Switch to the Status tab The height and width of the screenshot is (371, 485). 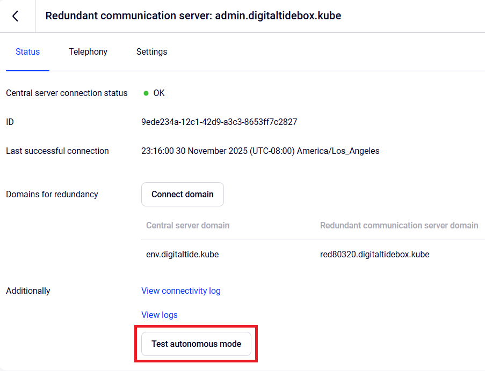coord(27,52)
